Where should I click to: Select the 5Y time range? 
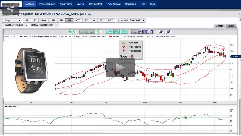(x=102, y=20)
